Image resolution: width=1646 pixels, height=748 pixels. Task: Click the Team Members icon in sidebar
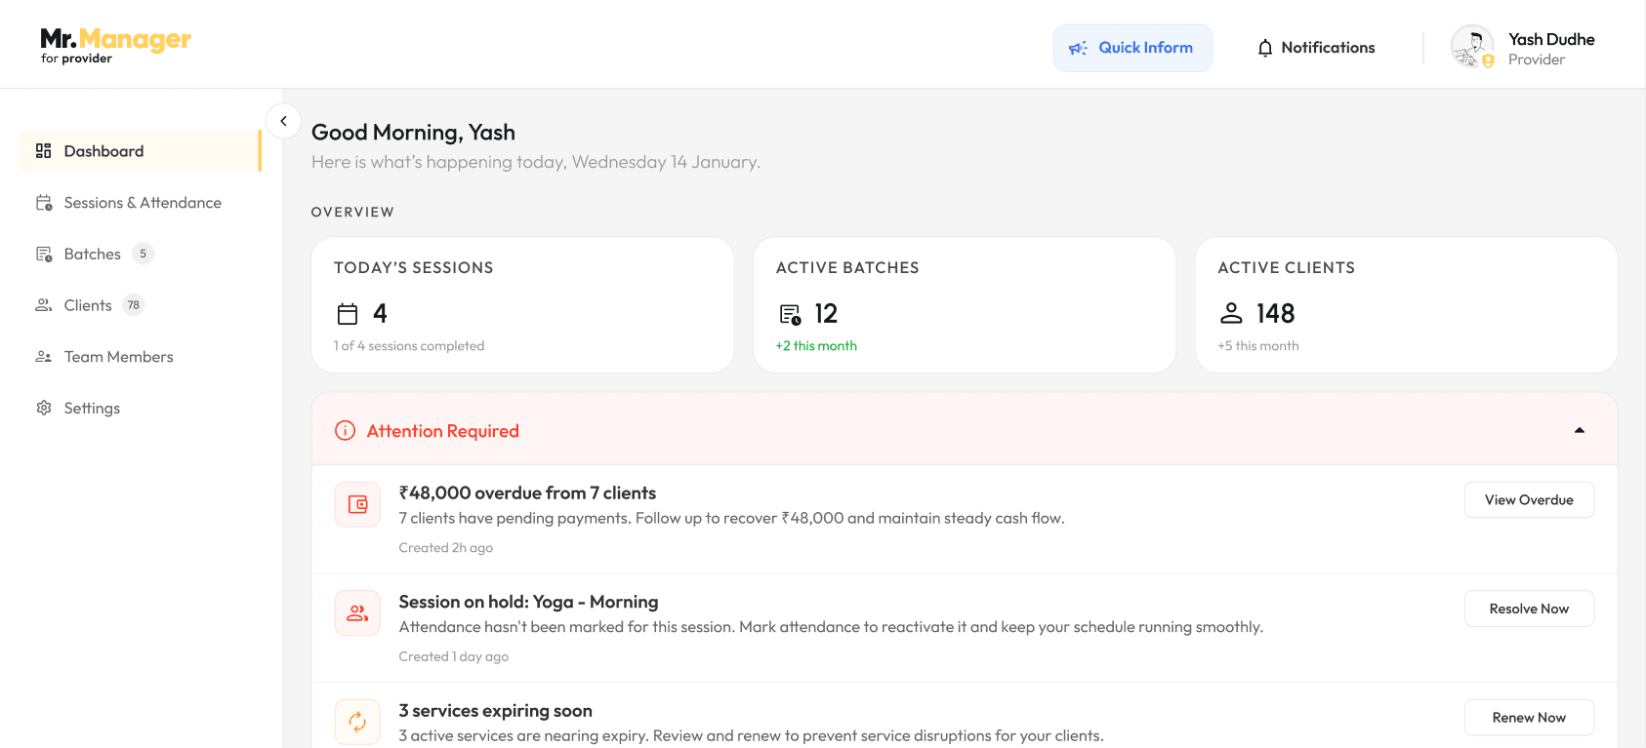pos(43,357)
